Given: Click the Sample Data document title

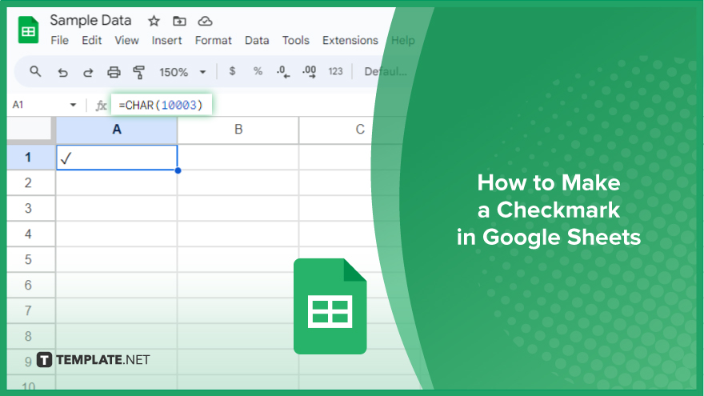Looking at the screenshot, I should pos(90,20).
